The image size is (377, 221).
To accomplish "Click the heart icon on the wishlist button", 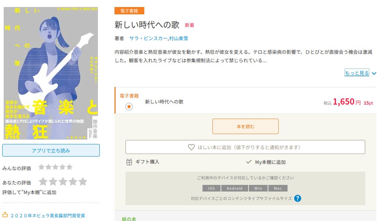I will click(191, 147).
